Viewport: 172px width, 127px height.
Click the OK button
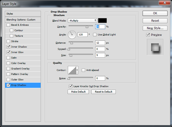point(155,13)
